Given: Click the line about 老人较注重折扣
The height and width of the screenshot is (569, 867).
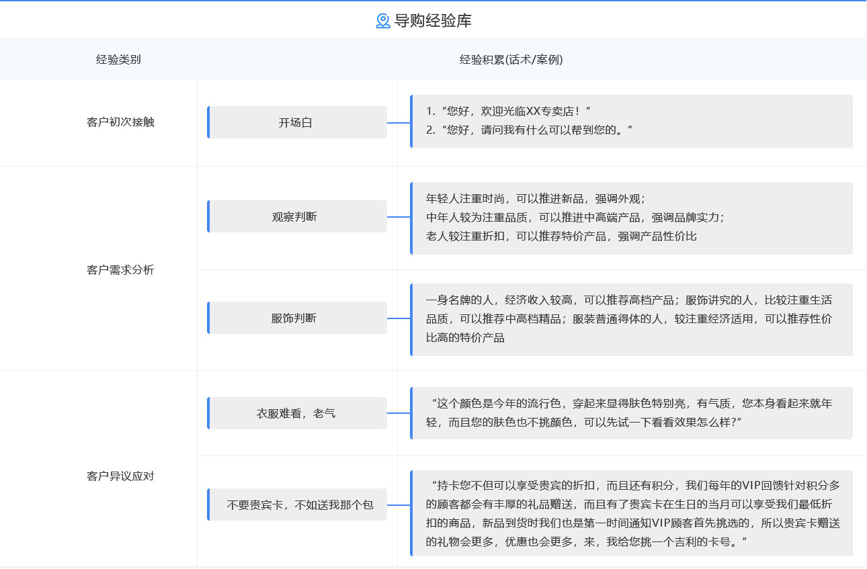Looking at the screenshot, I should click(x=561, y=236).
